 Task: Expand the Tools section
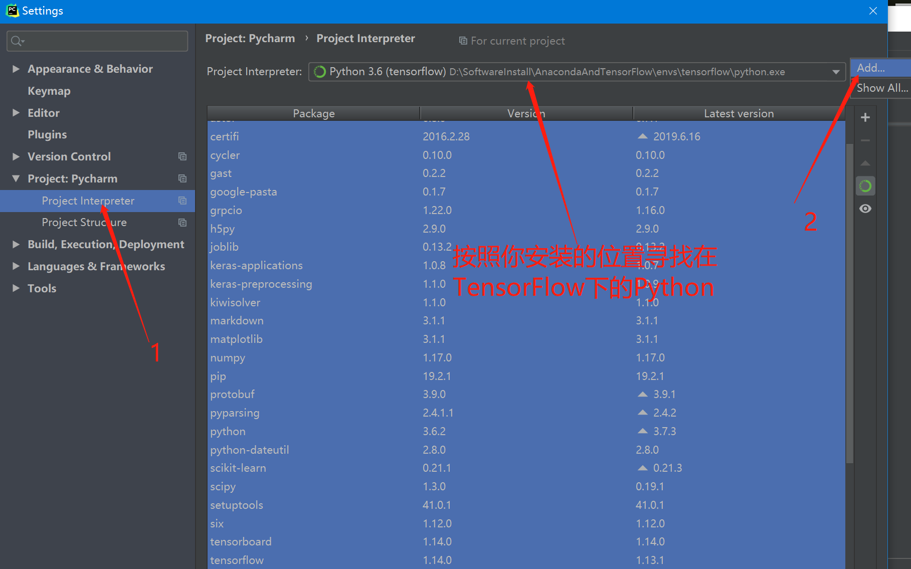tap(16, 288)
